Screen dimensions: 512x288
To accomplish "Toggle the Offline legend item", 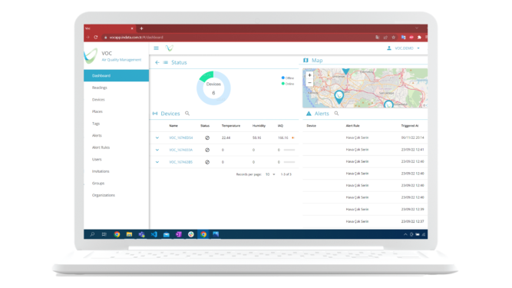I will click(x=288, y=78).
